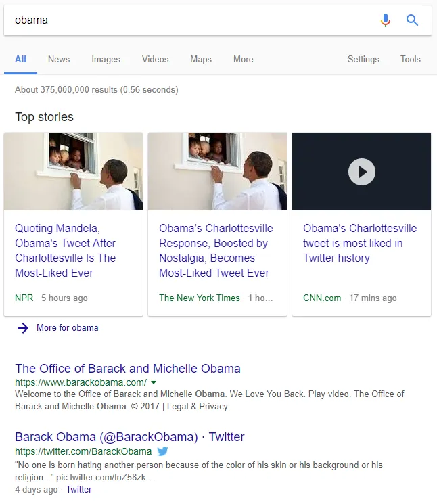Click the Twitter bird icon next to URL
The width and height of the screenshot is (437, 502).
coord(162,451)
